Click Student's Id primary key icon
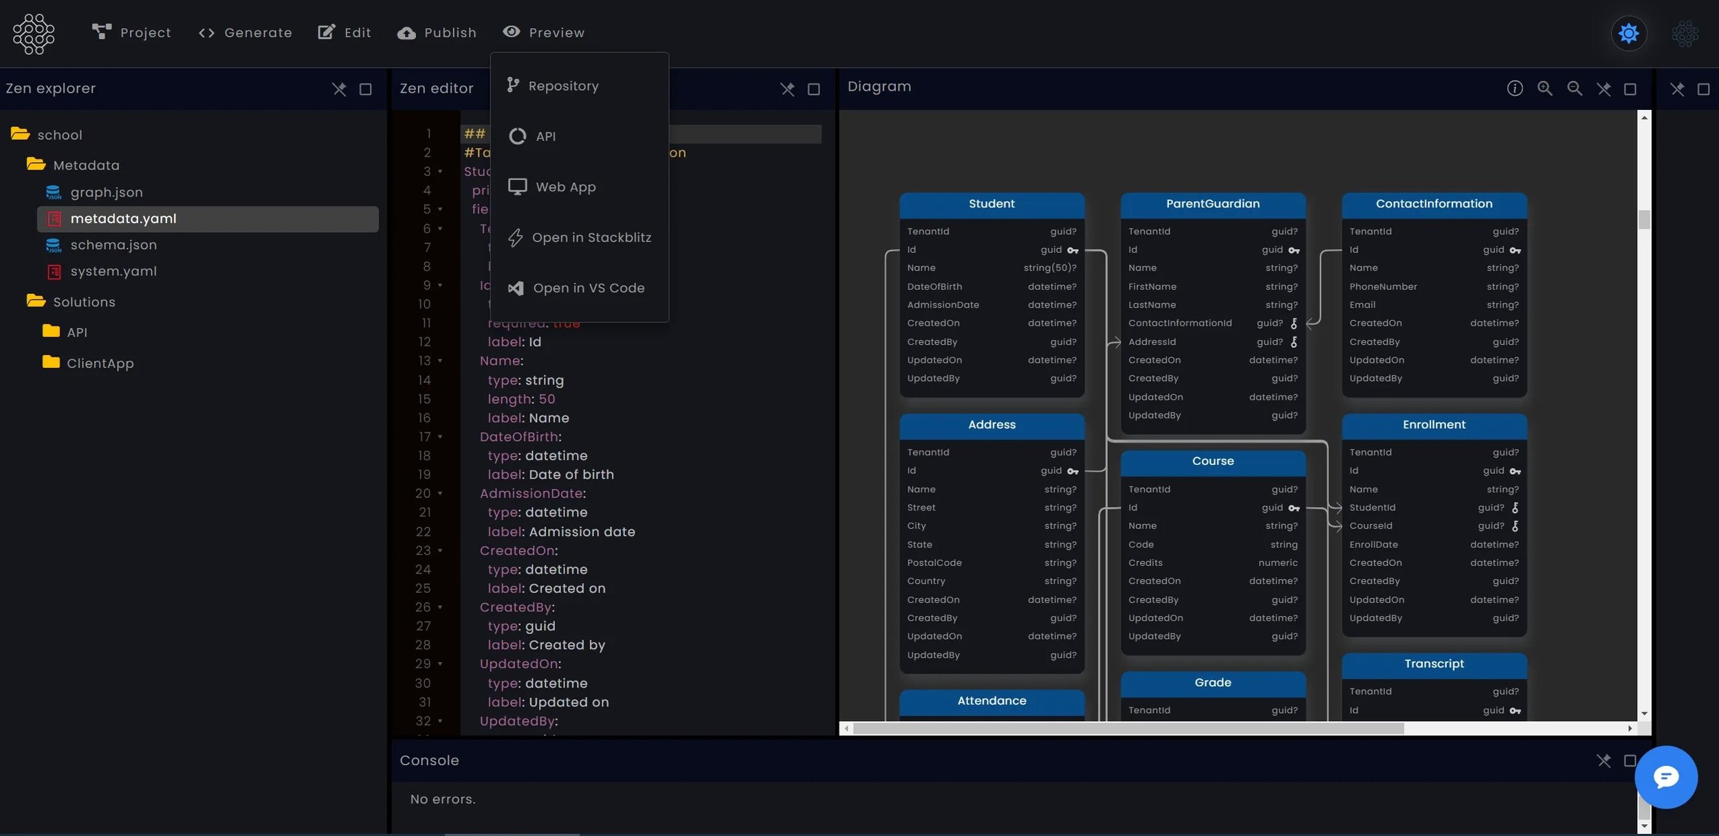The image size is (1719, 836). pyautogui.click(x=1073, y=251)
